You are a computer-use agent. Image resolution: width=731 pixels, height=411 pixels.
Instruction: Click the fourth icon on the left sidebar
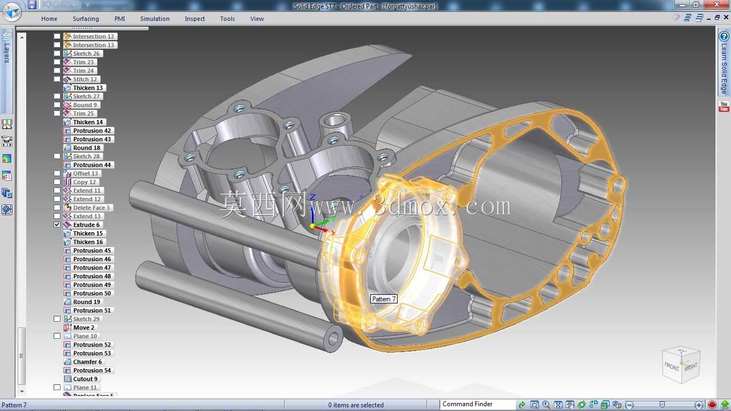click(x=7, y=176)
